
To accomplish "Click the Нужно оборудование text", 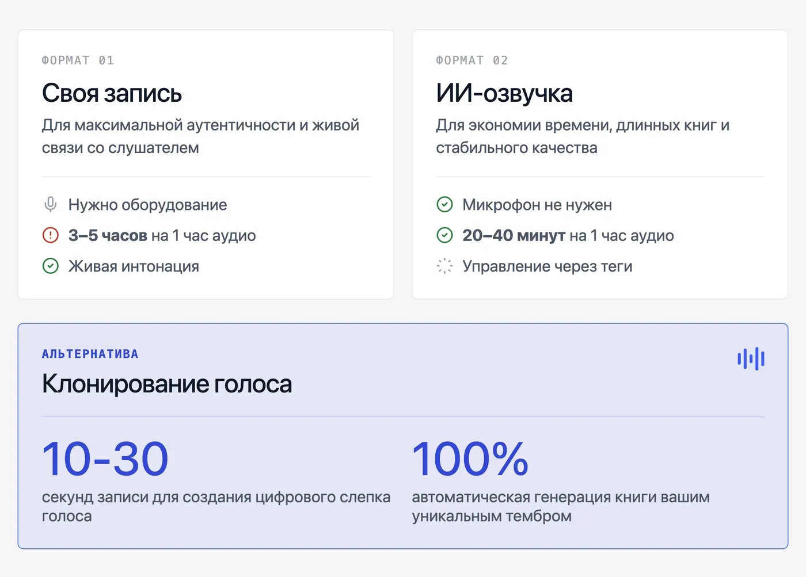I will click(147, 205).
